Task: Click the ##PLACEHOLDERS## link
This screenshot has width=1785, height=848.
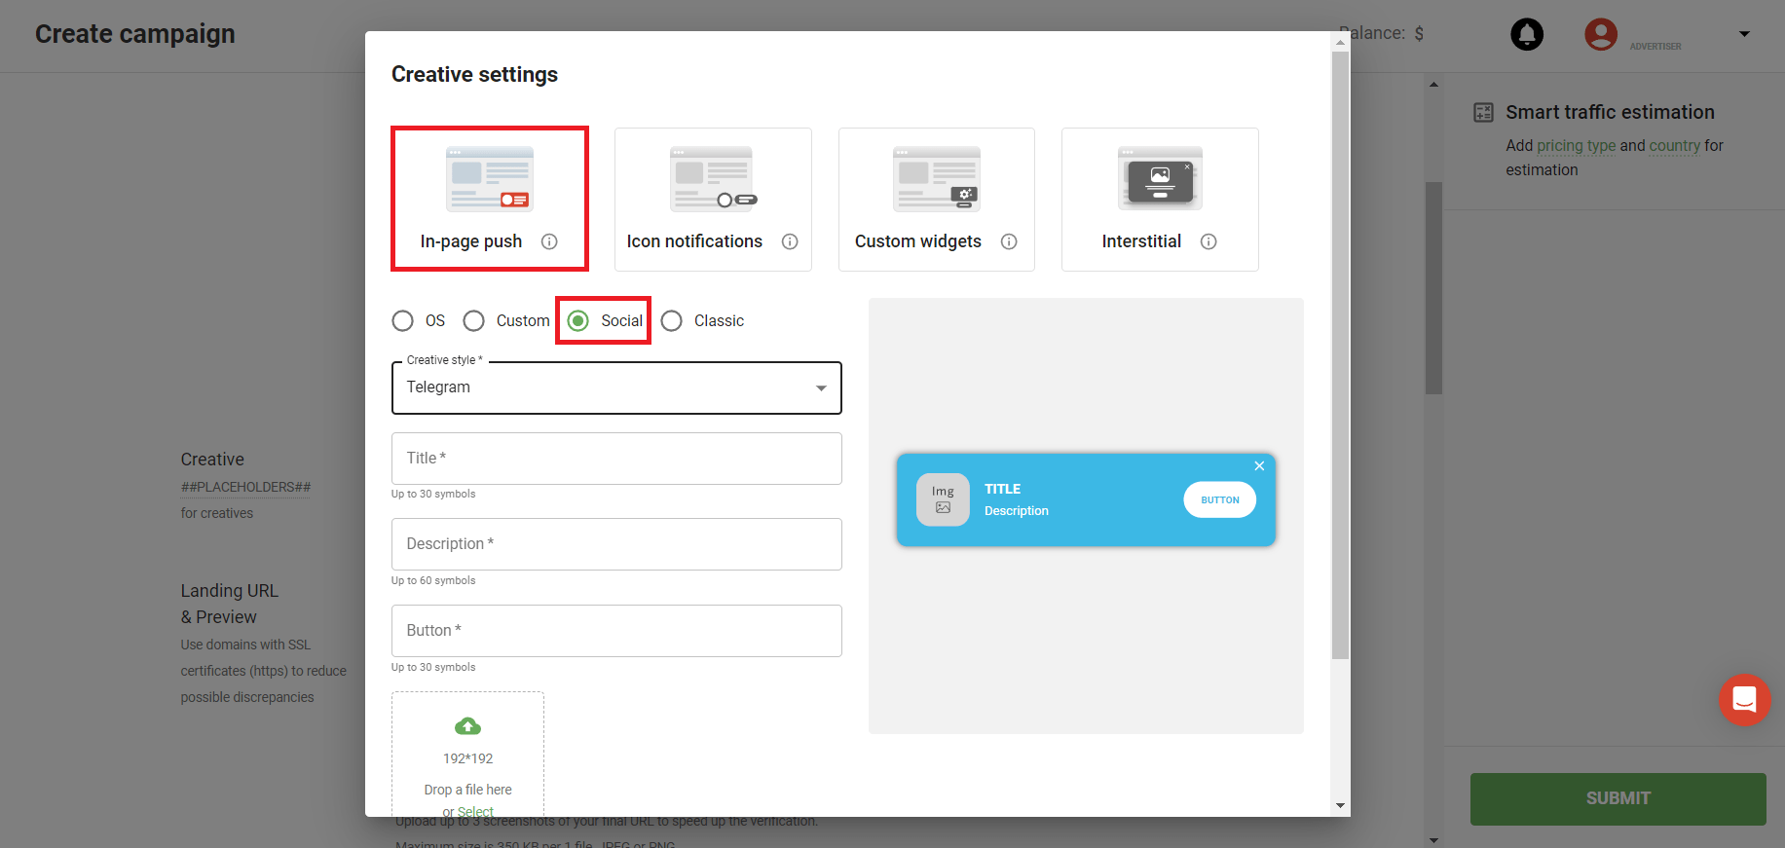Action: [x=245, y=487]
